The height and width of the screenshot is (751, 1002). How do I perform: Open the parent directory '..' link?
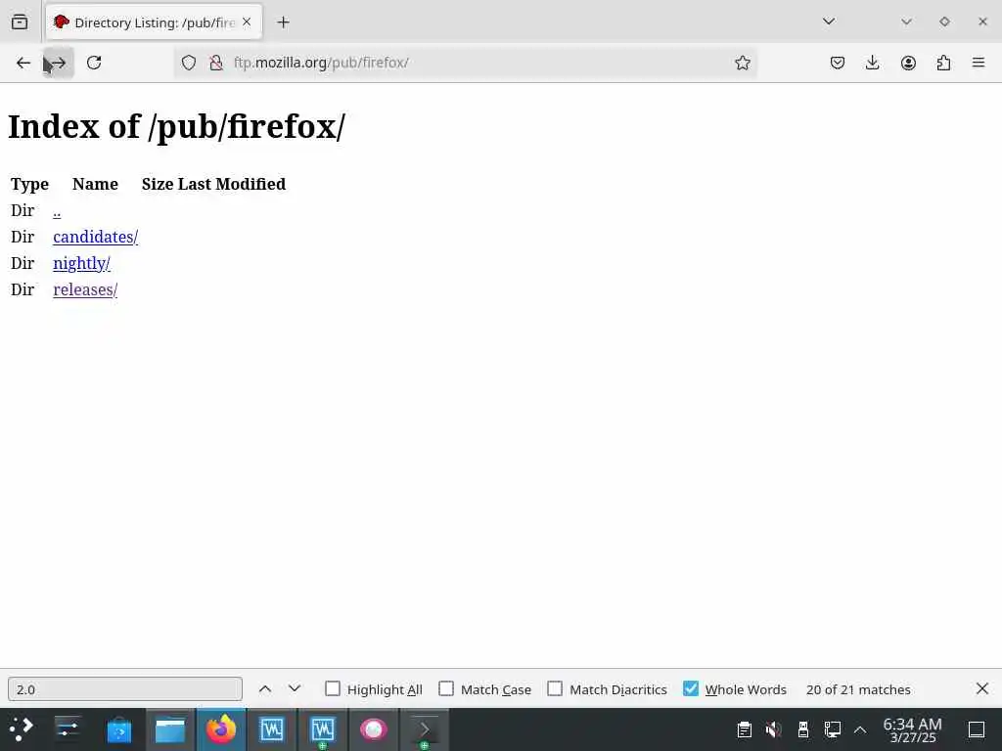click(57, 211)
